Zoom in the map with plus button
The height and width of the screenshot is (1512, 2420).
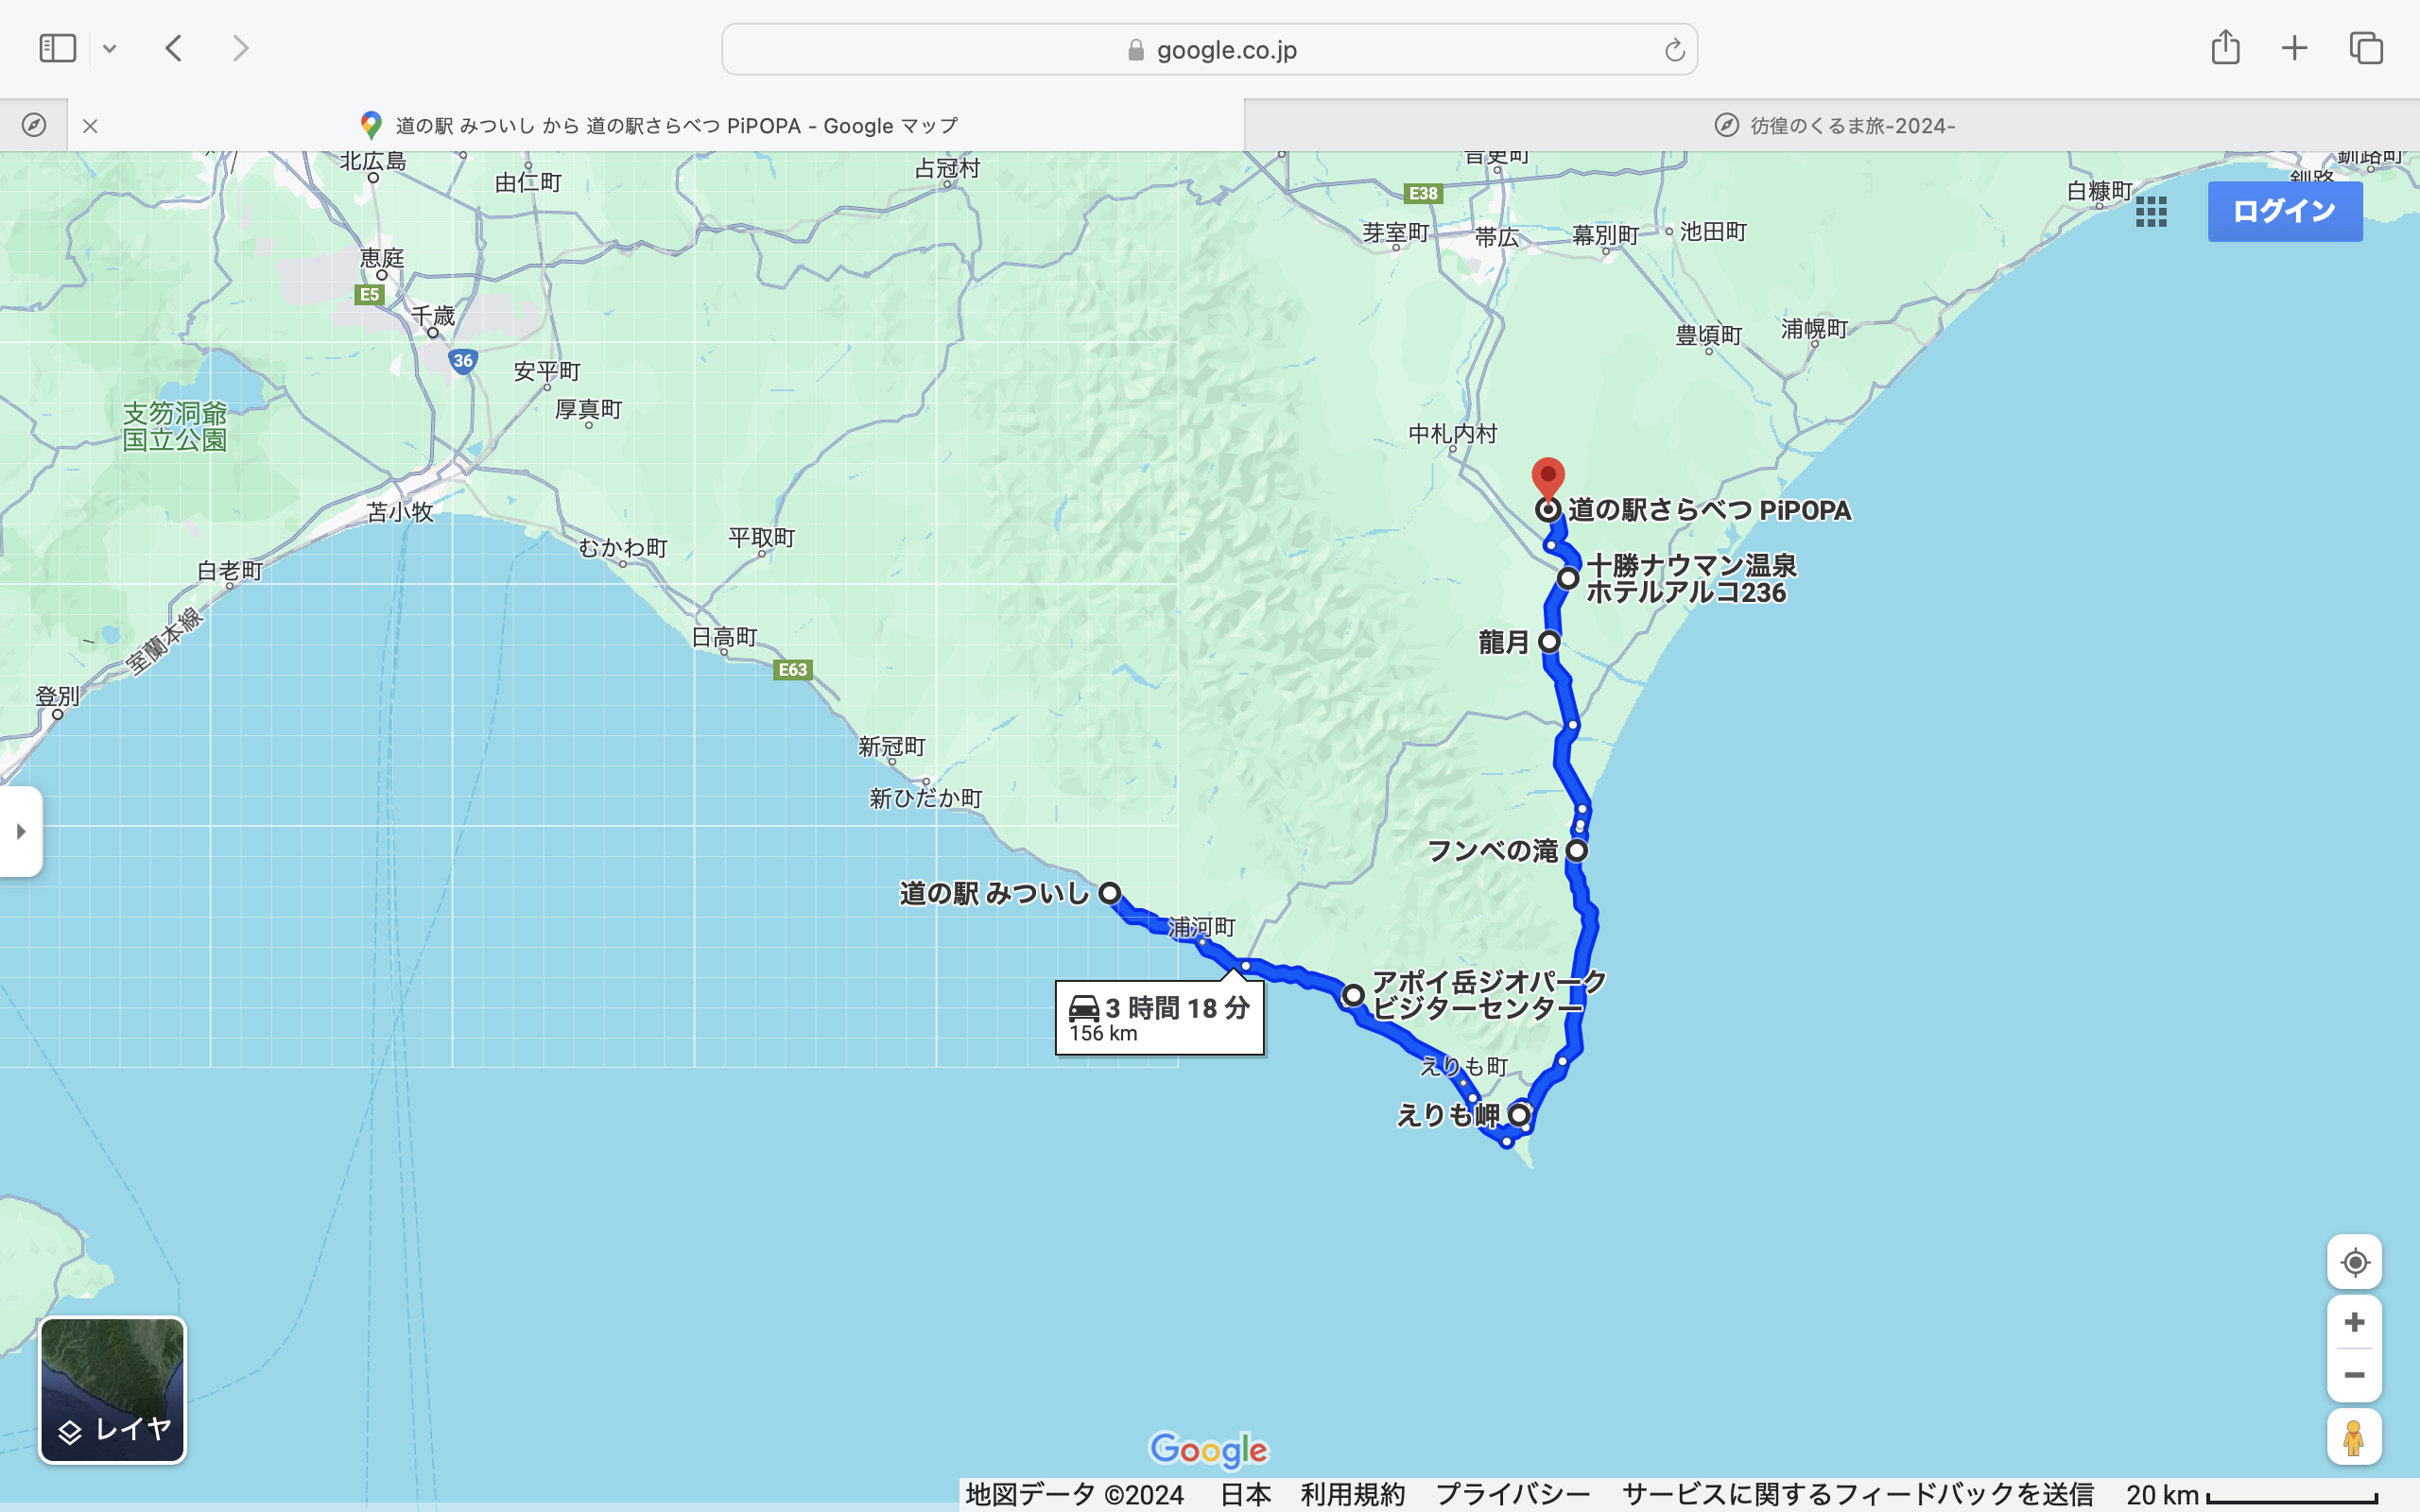click(x=2354, y=1322)
